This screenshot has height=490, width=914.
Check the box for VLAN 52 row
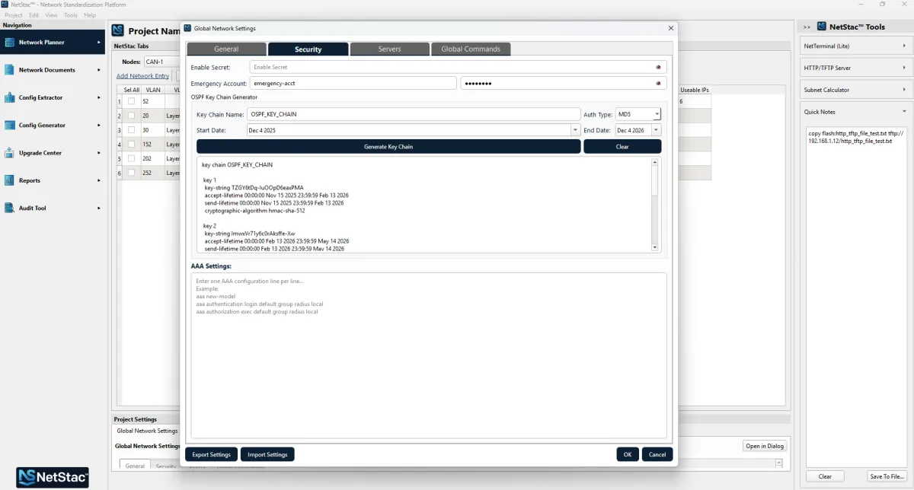pyautogui.click(x=132, y=101)
